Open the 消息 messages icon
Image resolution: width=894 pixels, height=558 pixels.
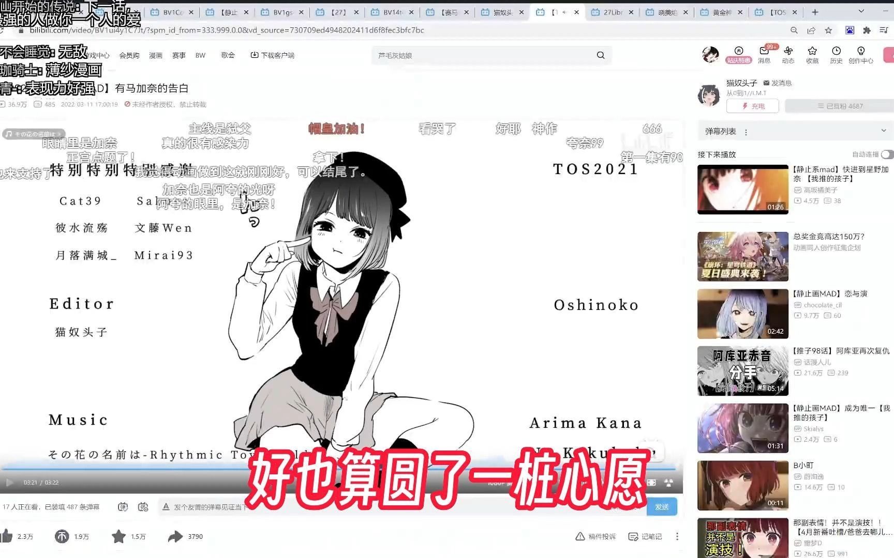764,51
